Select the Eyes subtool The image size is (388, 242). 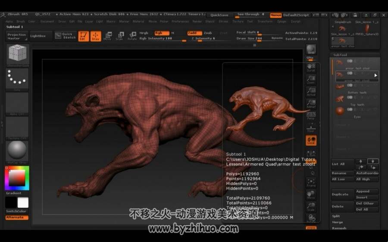coord(357,112)
